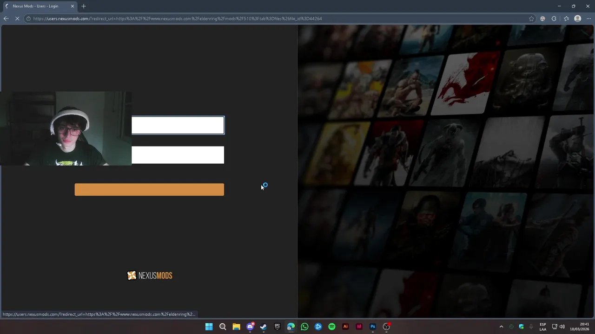Launch Epic Games from taskbar

pos(277,327)
